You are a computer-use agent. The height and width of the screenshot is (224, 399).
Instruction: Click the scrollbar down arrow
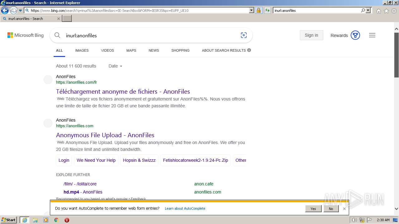397,209
